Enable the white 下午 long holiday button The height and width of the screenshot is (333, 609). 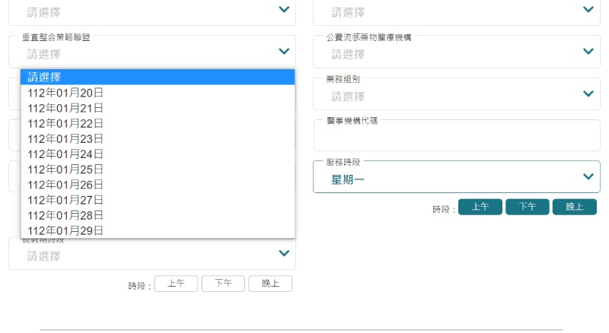(223, 284)
